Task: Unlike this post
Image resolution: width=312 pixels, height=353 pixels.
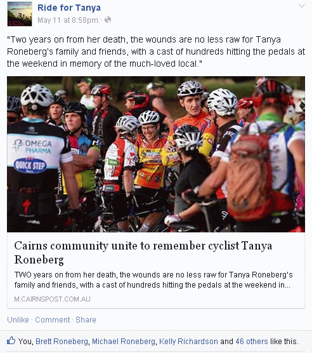Action: tap(18, 320)
